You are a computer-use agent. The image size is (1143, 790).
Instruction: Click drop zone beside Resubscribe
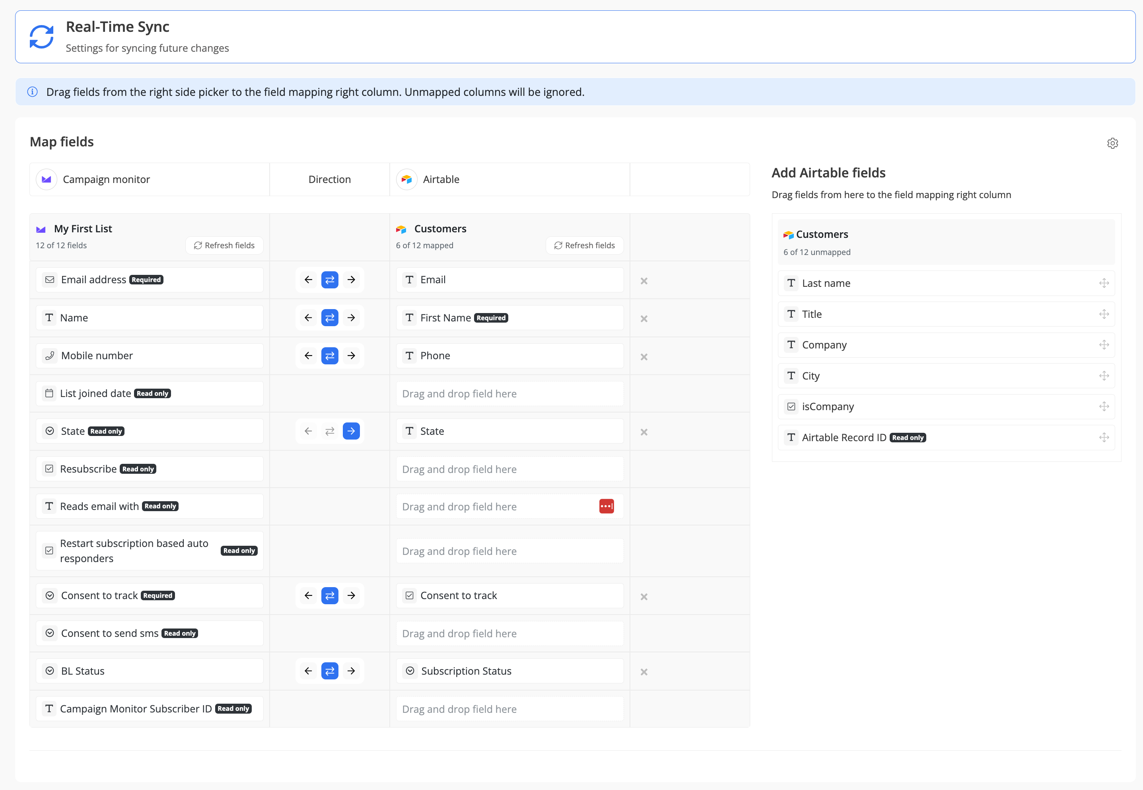(x=509, y=469)
